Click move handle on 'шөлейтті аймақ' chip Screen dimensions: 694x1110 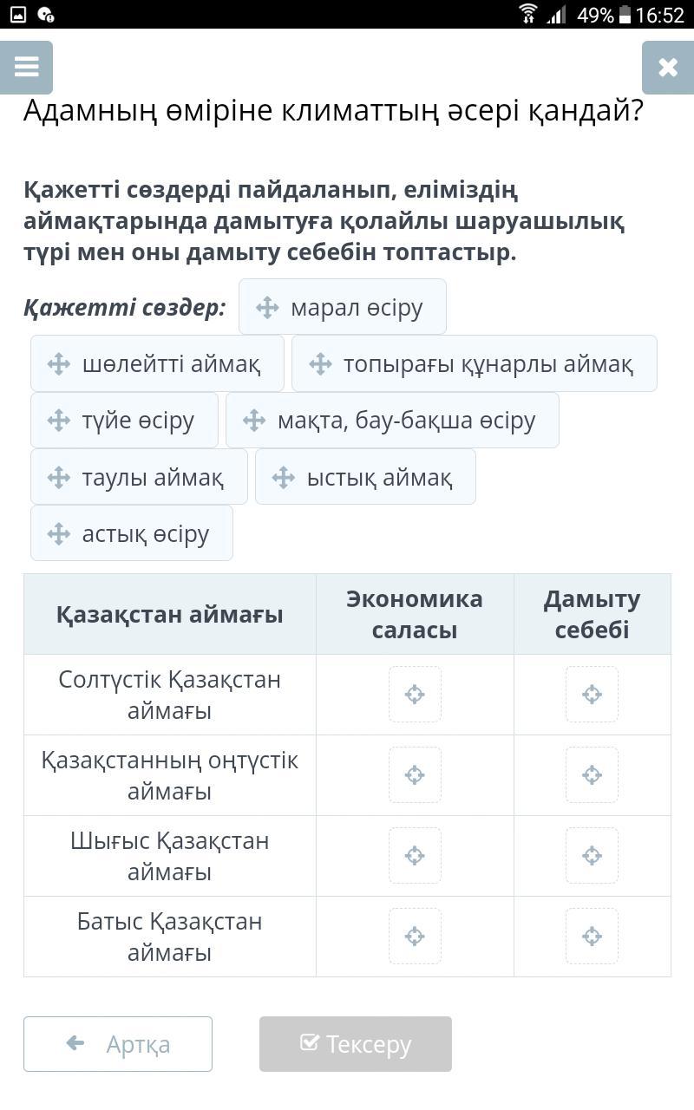59,364
